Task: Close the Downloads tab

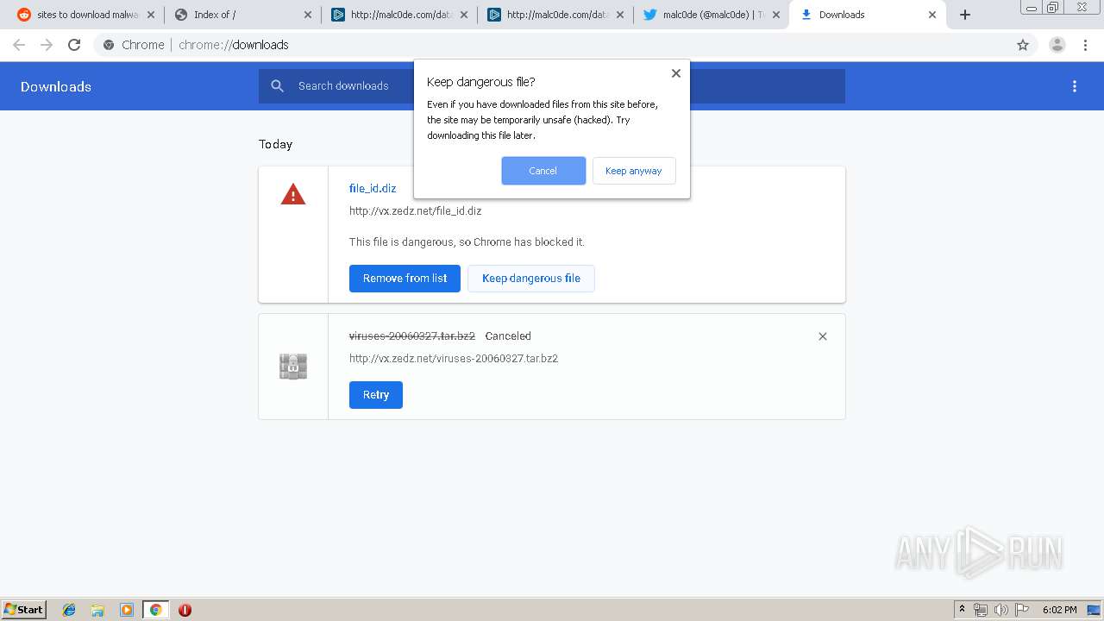Action: pos(932,15)
